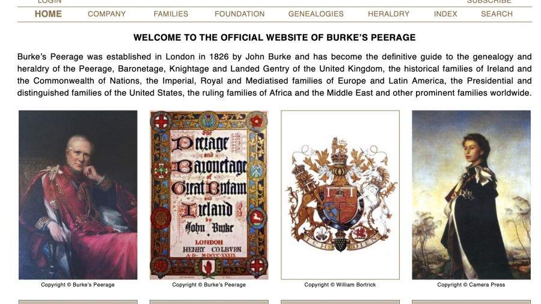Open the portrait of man in red robes
Viewport: 541px width, 304px height.
[78, 195]
